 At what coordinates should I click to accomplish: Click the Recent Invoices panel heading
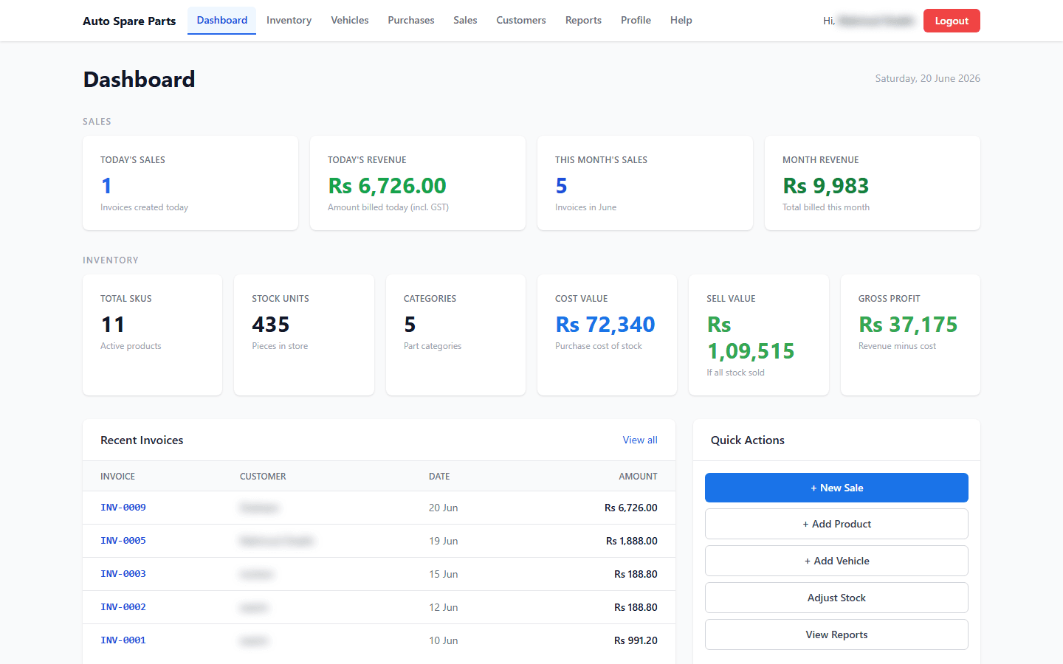142,440
